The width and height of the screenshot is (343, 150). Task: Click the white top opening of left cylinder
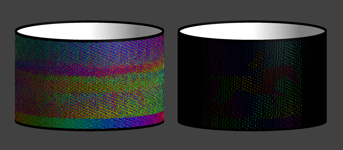click(89, 31)
